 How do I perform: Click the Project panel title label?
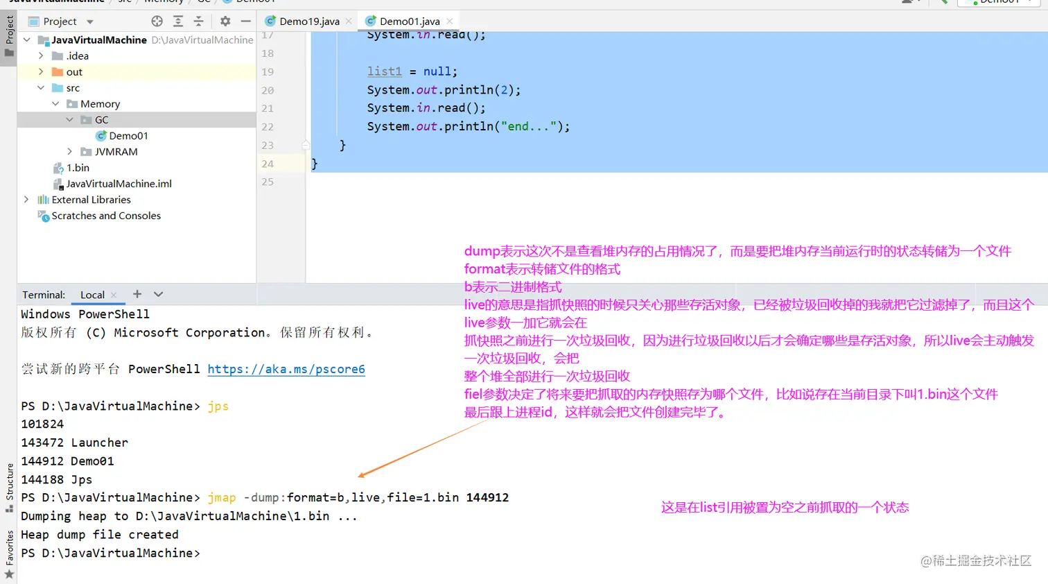(60, 22)
